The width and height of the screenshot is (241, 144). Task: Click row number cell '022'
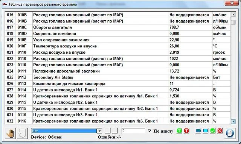(11, 59)
